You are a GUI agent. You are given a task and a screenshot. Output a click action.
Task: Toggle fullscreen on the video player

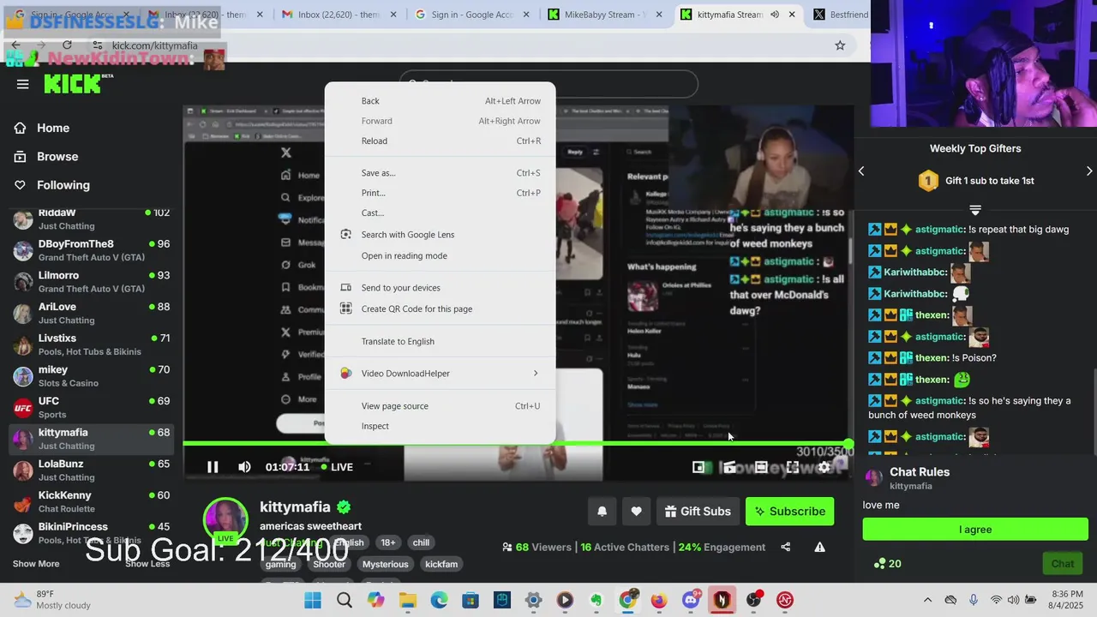point(793,467)
